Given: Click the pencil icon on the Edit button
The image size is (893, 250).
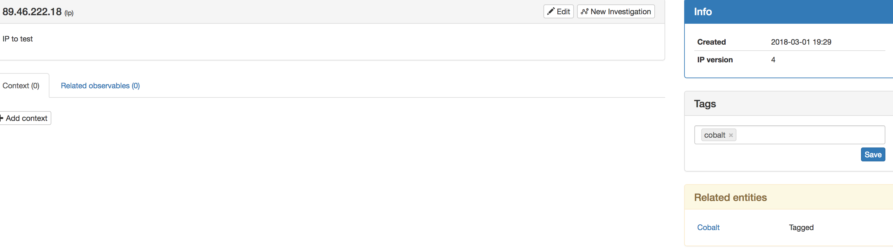Looking at the screenshot, I should coord(551,11).
